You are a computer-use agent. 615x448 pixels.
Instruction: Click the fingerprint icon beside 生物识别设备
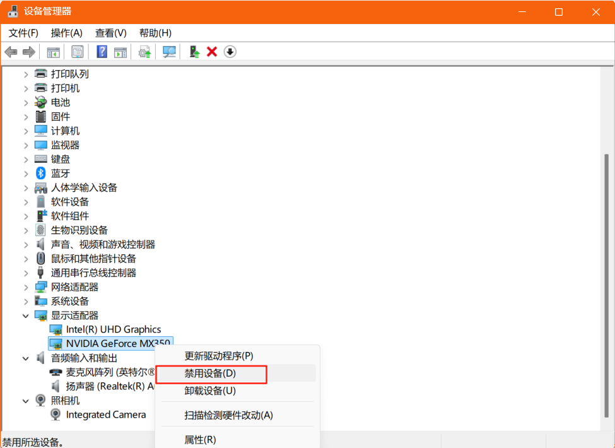pos(40,230)
